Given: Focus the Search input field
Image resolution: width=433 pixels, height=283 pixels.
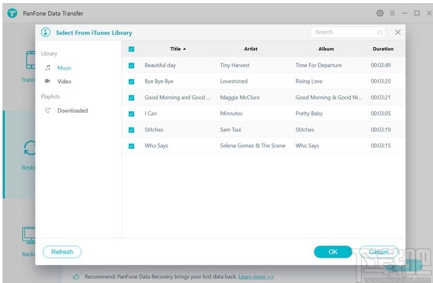Looking at the screenshot, I should (348, 32).
